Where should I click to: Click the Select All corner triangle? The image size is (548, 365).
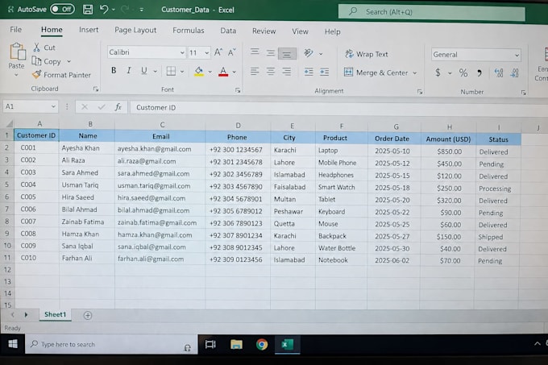coord(9,123)
